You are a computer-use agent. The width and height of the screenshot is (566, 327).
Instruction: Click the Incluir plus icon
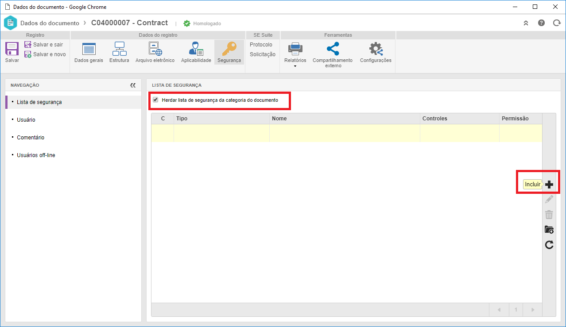tap(549, 185)
